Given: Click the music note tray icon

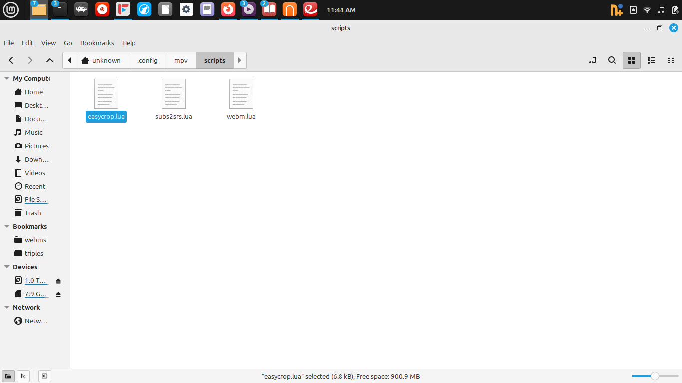Looking at the screenshot, I should click(x=661, y=10).
